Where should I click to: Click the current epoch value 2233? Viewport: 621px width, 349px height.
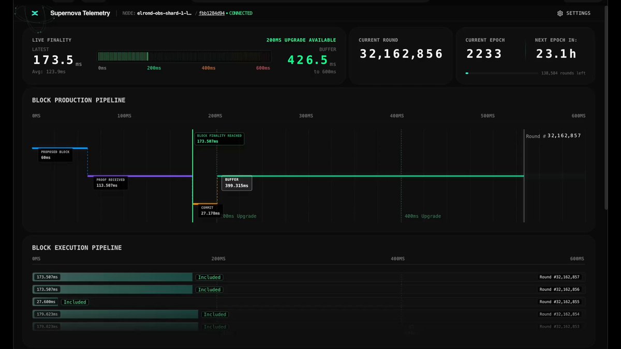(x=484, y=54)
